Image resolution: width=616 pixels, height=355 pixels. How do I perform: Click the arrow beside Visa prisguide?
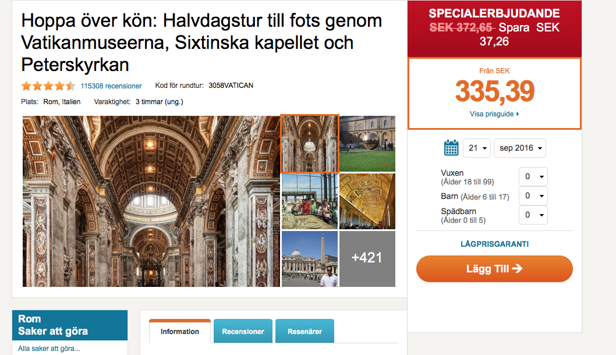click(518, 114)
